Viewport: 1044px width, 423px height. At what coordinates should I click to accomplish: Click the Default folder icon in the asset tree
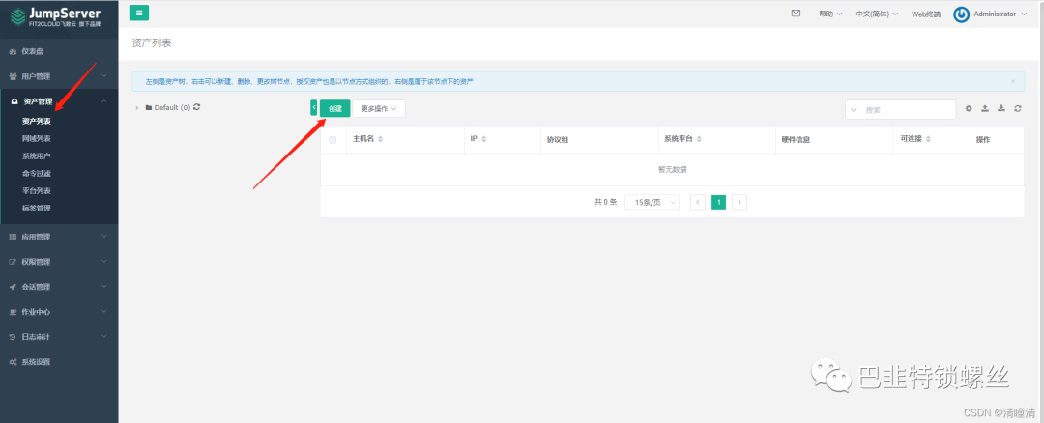click(149, 108)
